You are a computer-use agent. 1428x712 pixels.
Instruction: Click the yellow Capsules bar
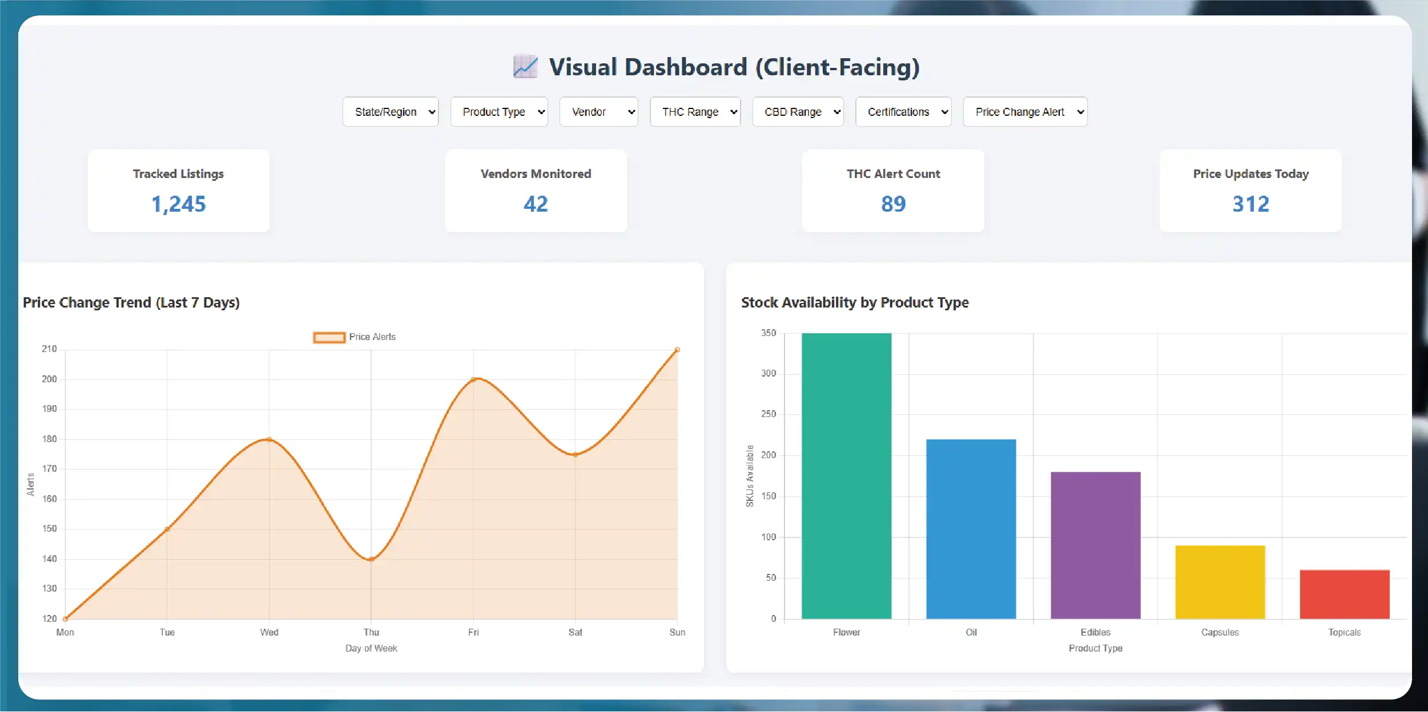(x=1220, y=582)
